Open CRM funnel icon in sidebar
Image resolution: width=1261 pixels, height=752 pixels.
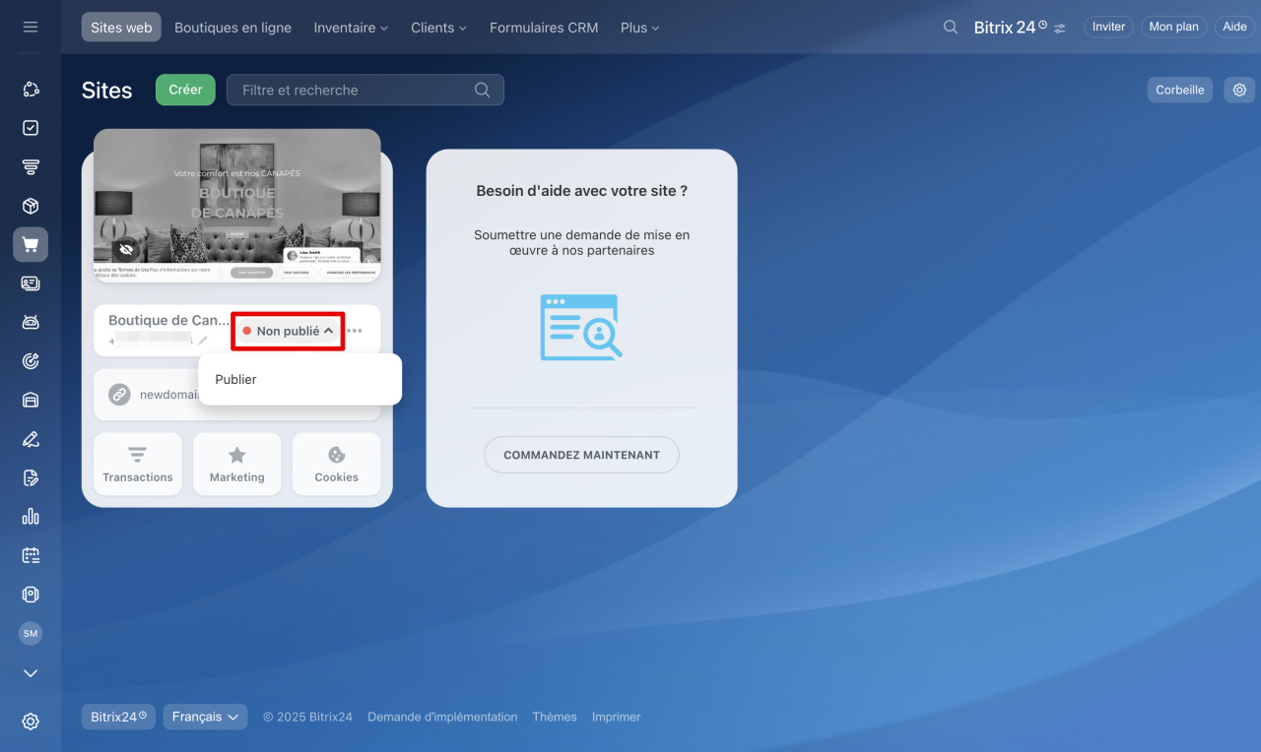coord(31,167)
